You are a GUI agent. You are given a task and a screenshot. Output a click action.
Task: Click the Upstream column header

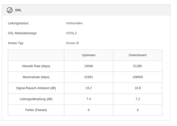(x=89, y=55)
